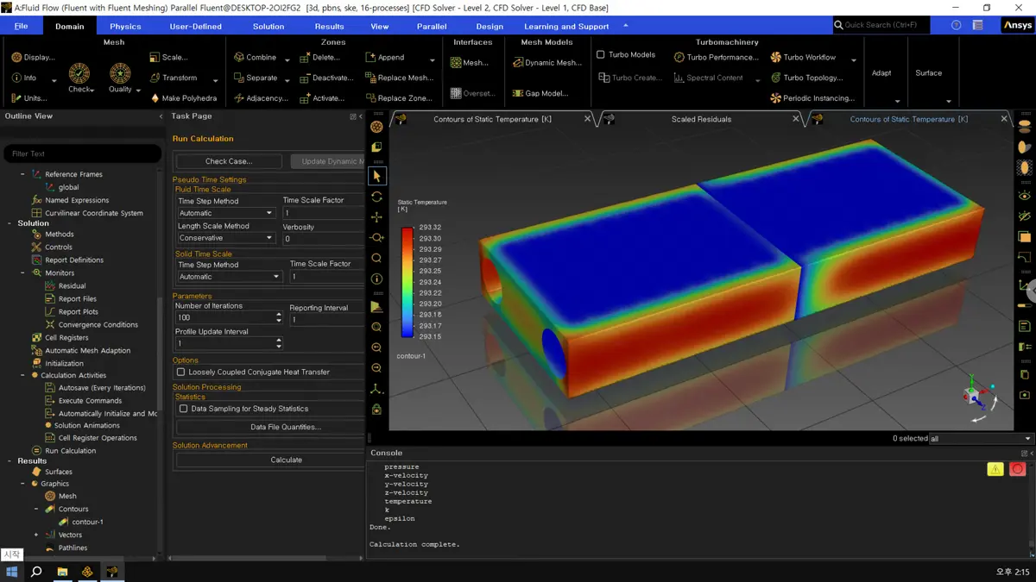Click the temperature contour color legend bar
This screenshot has width=1036, height=582.
(407, 282)
